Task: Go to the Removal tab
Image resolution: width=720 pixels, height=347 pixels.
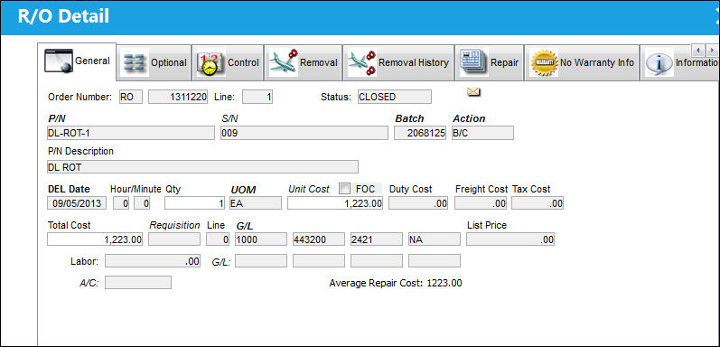Action: (x=303, y=62)
